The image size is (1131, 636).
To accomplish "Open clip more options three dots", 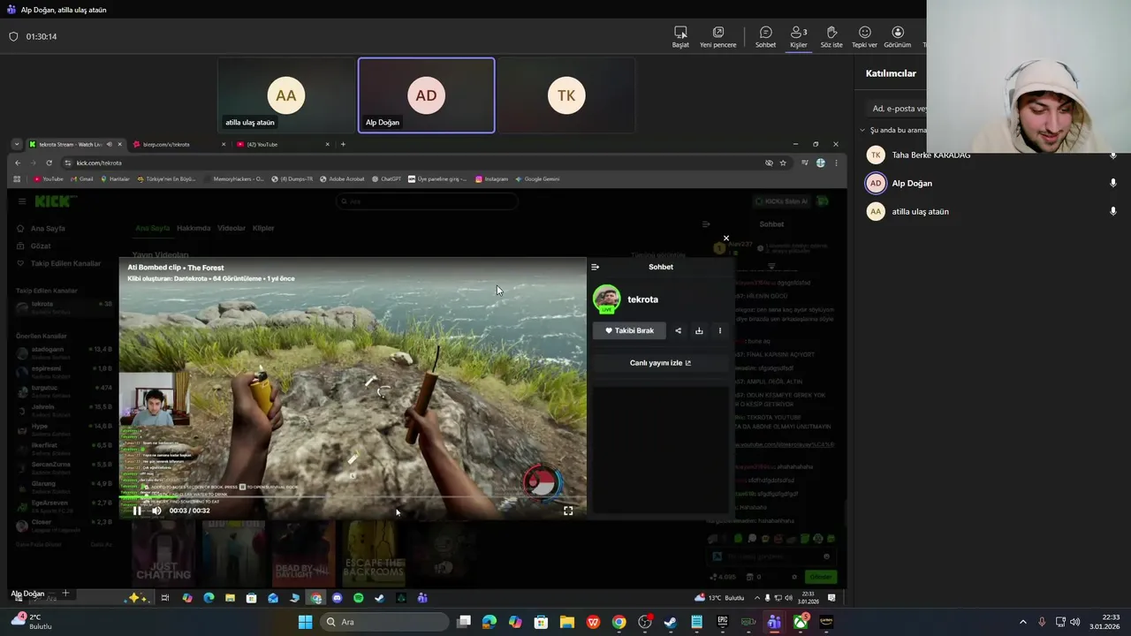I will [x=719, y=330].
